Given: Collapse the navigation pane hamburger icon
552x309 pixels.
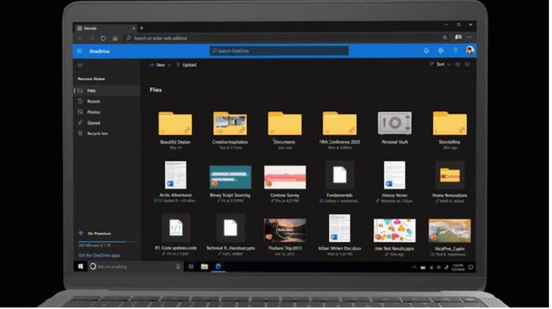Looking at the screenshot, I should [80, 66].
